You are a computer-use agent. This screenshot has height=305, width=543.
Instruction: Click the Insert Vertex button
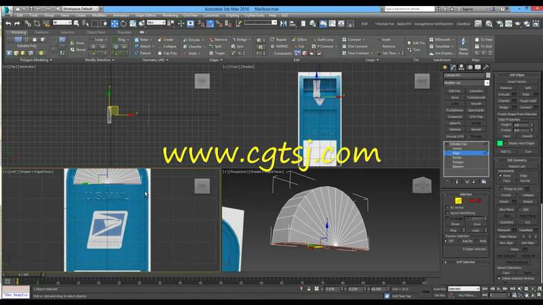point(517,81)
